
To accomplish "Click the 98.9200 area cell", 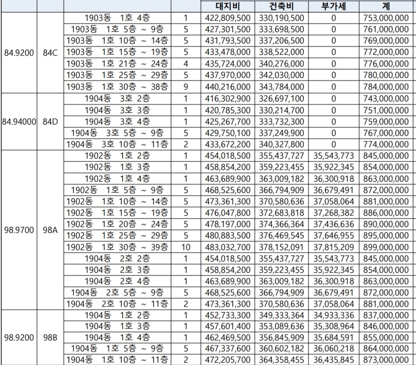I will pos(19,337).
